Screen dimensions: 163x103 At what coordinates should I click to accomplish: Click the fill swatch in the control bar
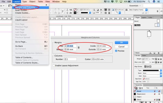(75, 10)
